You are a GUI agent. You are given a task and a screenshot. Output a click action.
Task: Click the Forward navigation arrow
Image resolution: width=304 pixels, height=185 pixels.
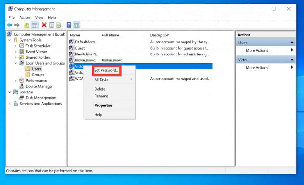[16, 25]
